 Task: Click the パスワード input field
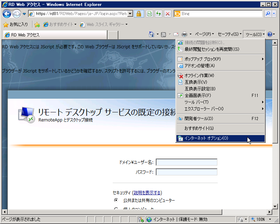click(187, 172)
